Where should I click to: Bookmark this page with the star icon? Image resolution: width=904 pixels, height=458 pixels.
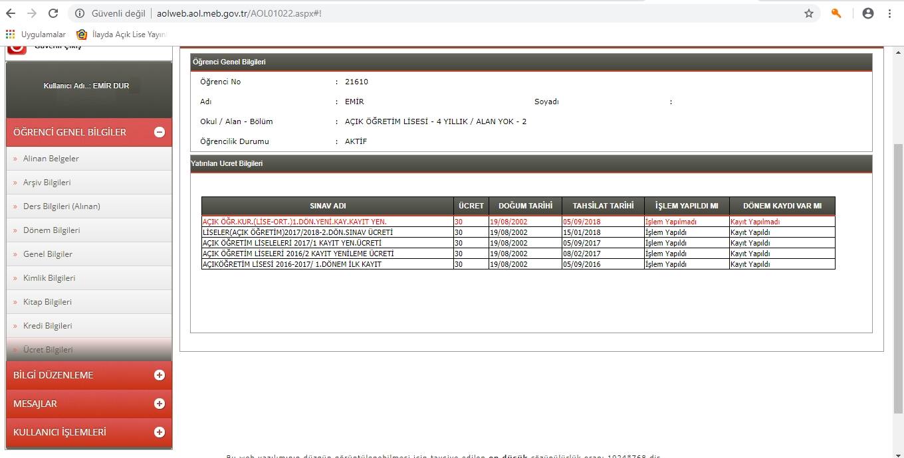pos(809,13)
